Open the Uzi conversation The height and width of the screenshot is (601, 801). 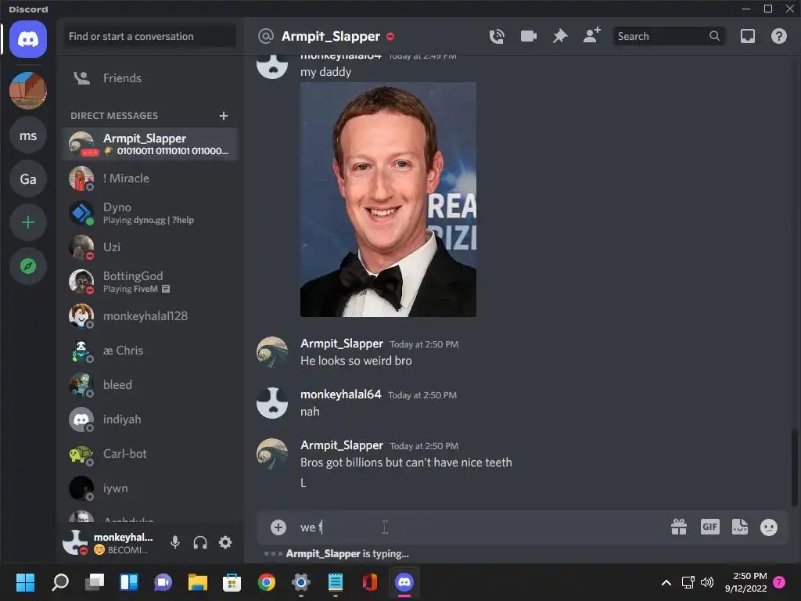point(151,247)
